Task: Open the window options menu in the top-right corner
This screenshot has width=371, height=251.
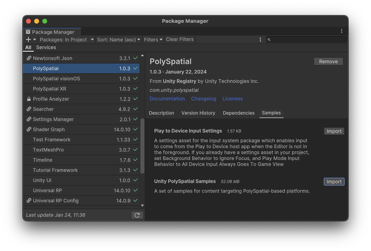Action: tap(342, 31)
